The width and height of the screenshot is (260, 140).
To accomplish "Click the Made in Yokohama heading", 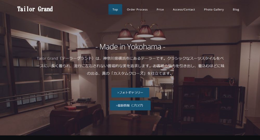I will (x=130, y=47).
